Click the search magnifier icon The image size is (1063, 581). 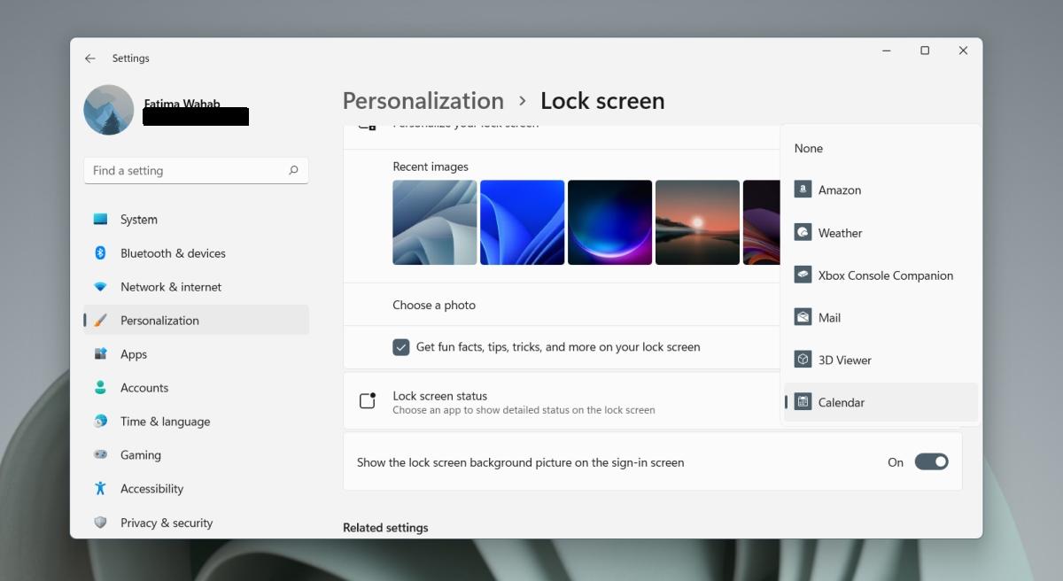pyautogui.click(x=293, y=170)
